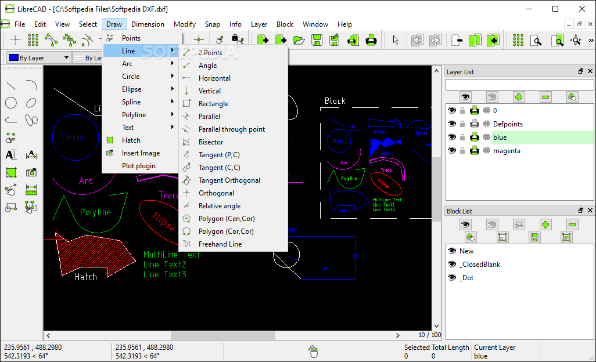Close the Block List panel
Viewport: 596px width, 362px height.
[x=590, y=210]
